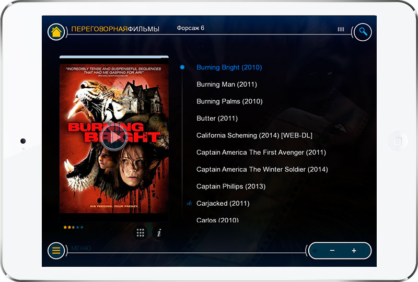Click the star rating under the poster
Viewport: 418px width, 282px height.
point(73,227)
